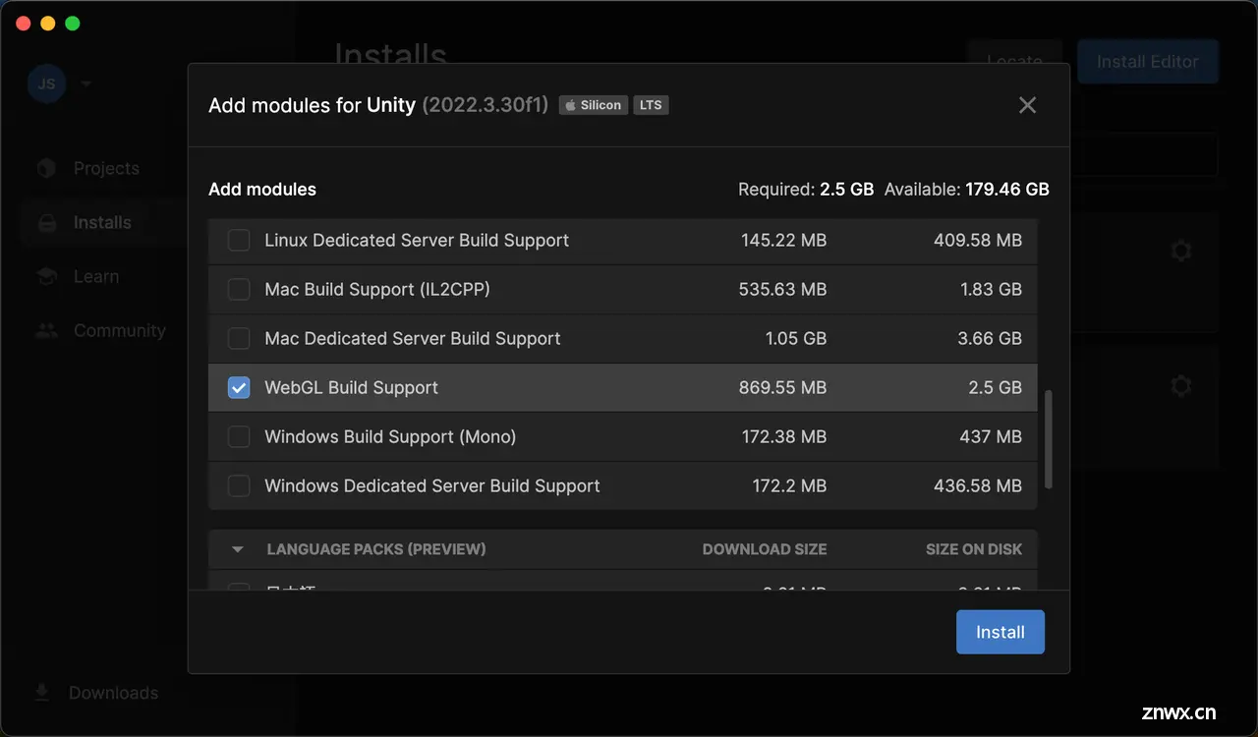1258x737 pixels.
Task: Collapse the Language Packs (Preview) section
Action: pyautogui.click(x=237, y=549)
